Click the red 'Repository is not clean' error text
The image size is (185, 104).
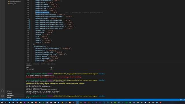[54, 77]
